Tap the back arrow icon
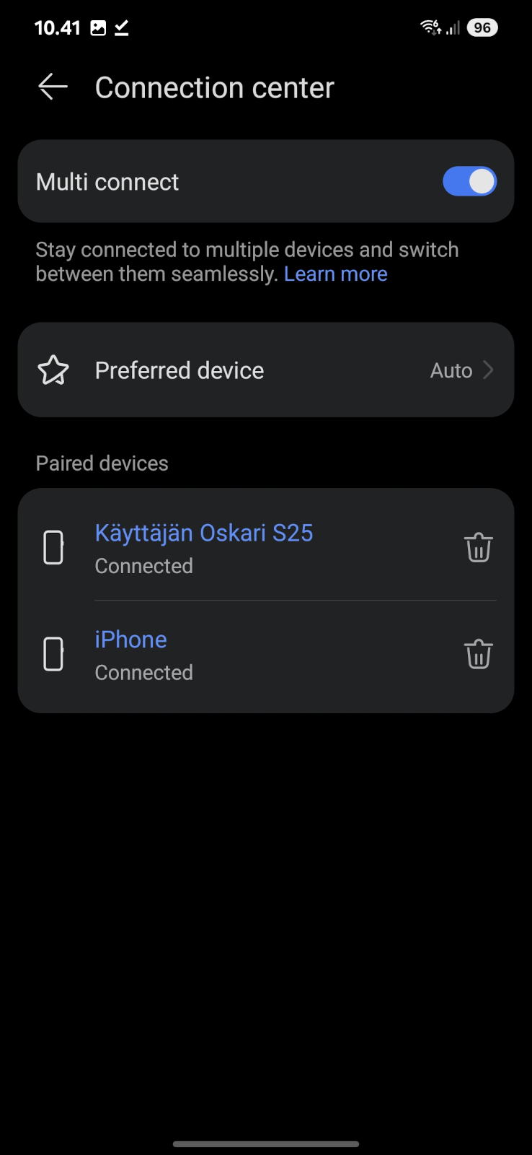This screenshot has height=1155, width=532. 53,87
